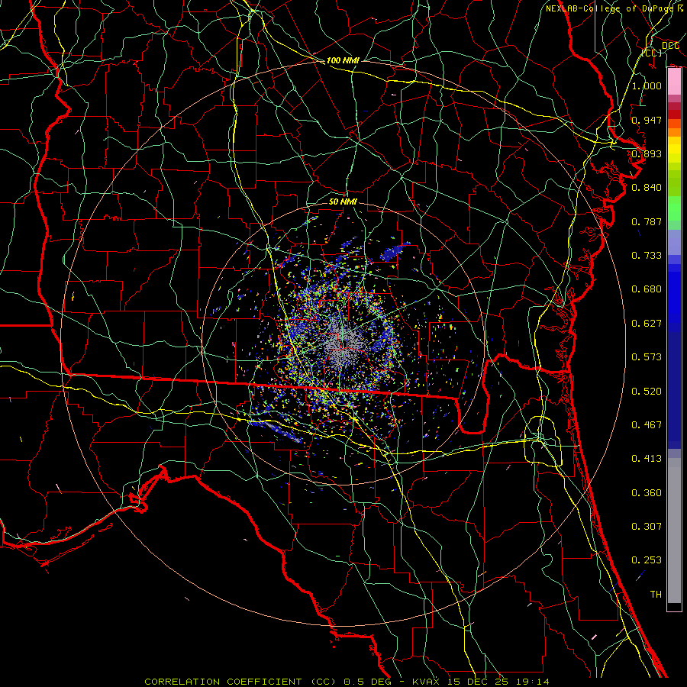Click the 0.520 legend value
Image resolution: width=687 pixels, height=687 pixels.
point(647,392)
